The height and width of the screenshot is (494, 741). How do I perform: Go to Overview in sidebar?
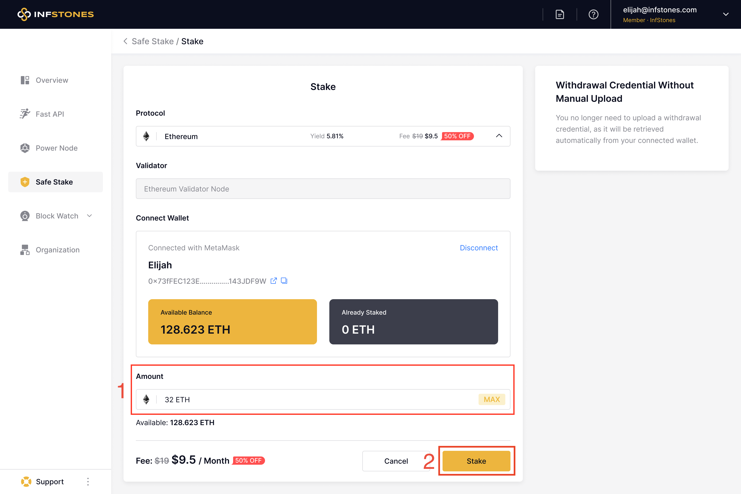[x=52, y=80]
